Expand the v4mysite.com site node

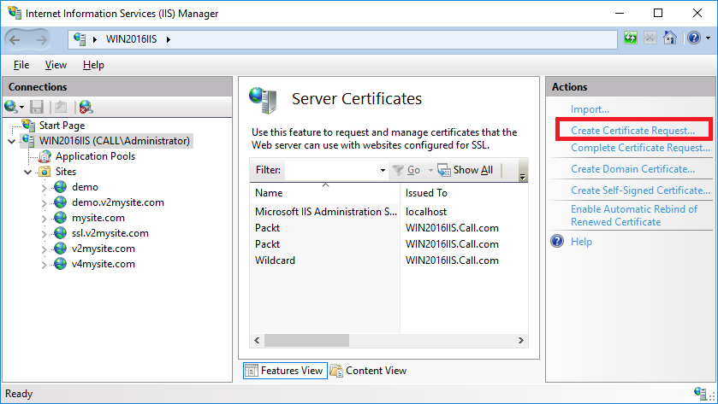click(x=44, y=265)
